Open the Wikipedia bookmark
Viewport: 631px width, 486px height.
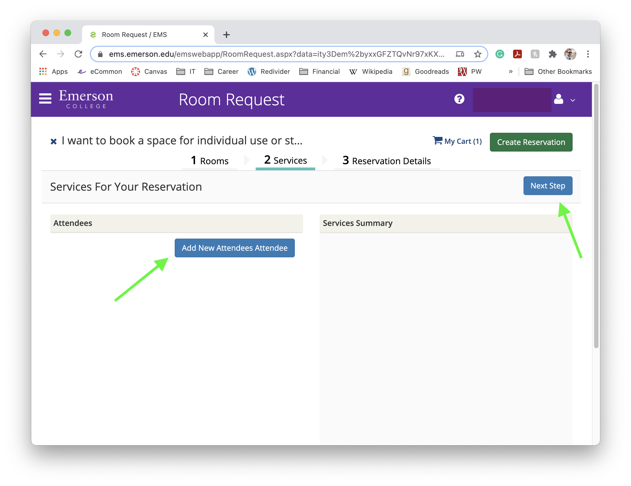[x=370, y=71]
